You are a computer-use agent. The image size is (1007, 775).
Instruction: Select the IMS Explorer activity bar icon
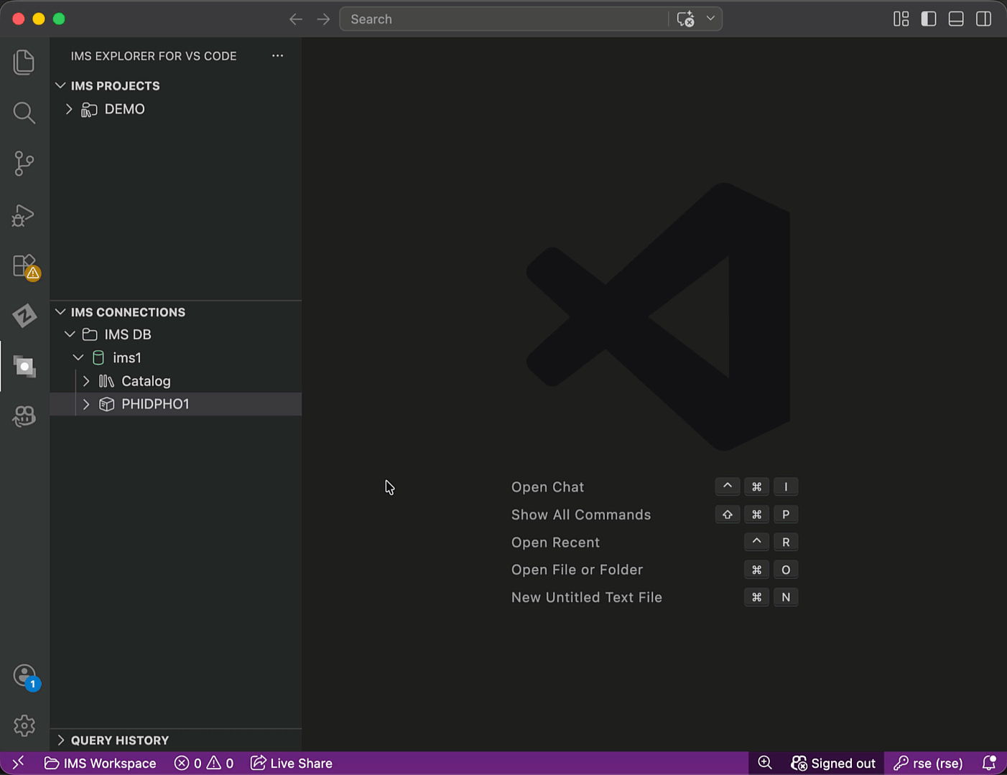pyautogui.click(x=24, y=367)
